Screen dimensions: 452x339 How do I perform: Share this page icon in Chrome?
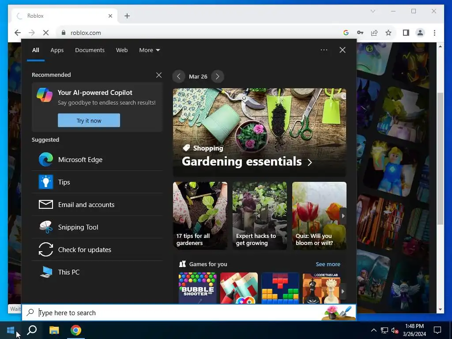pos(374,33)
